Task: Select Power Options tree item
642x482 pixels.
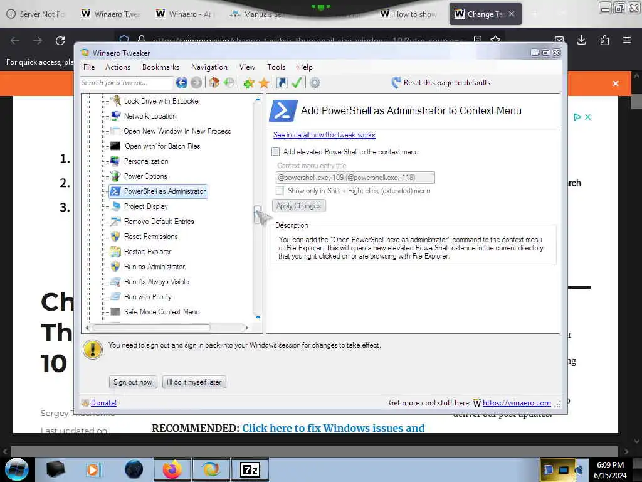Action: tap(145, 176)
